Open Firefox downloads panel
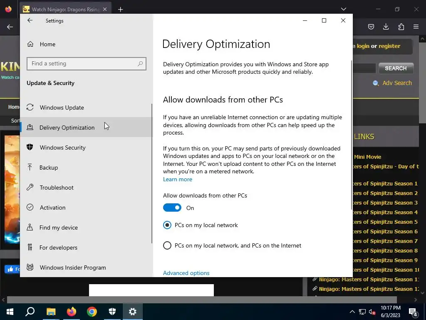 [386, 27]
